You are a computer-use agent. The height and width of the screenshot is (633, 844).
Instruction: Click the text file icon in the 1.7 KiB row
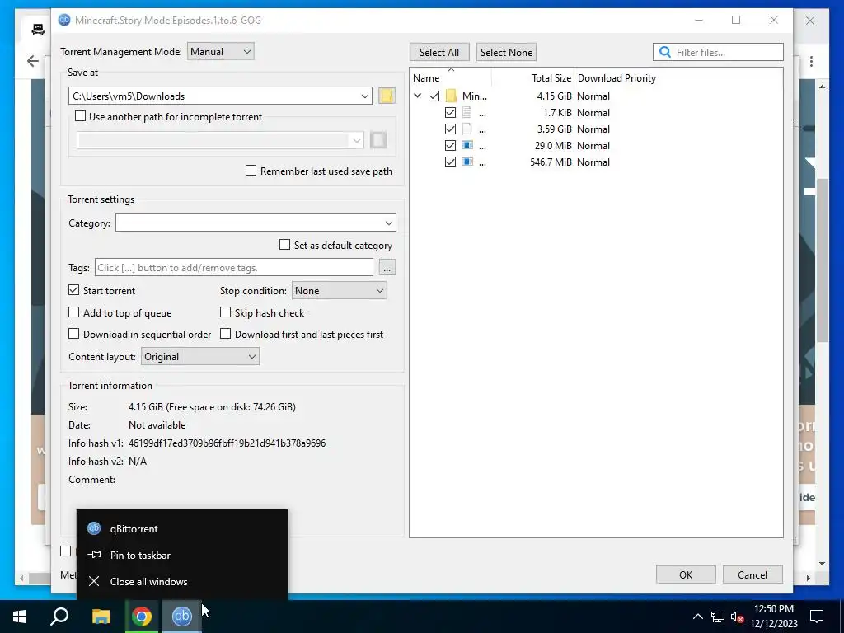coord(467,112)
